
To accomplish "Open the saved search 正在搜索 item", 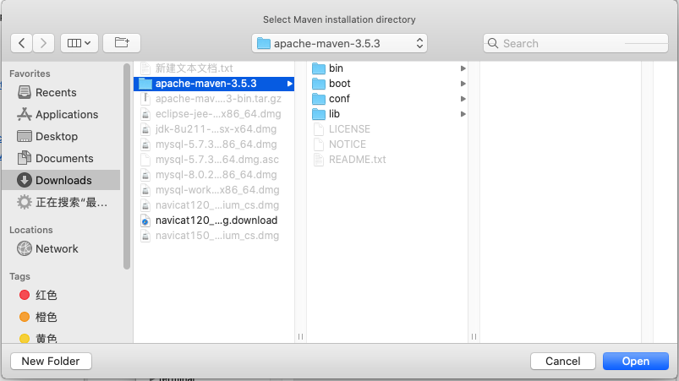I will coord(62,202).
